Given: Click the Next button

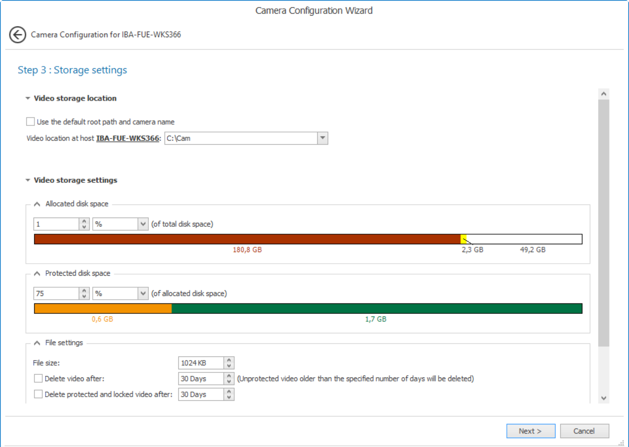Looking at the screenshot, I should point(530,431).
